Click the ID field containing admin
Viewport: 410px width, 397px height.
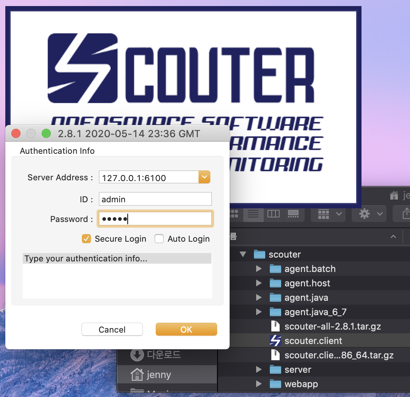tap(155, 199)
